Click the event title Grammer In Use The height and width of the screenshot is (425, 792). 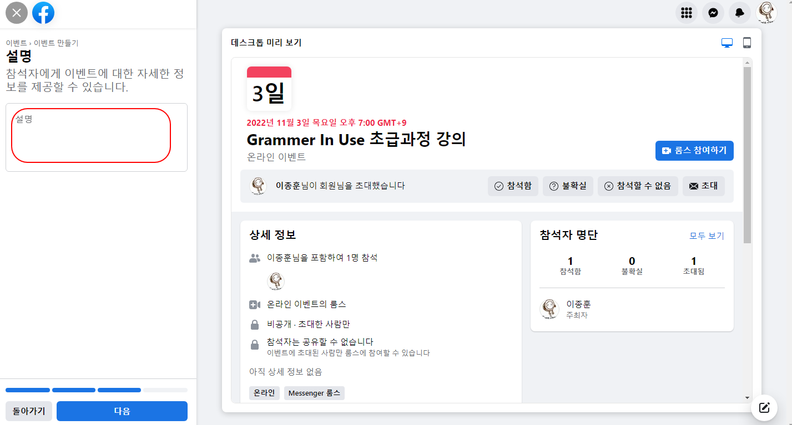point(356,140)
